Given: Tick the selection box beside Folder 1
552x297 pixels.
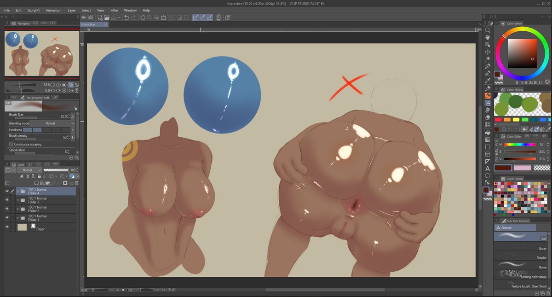Looking at the screenshot, I should coord(13,218).
